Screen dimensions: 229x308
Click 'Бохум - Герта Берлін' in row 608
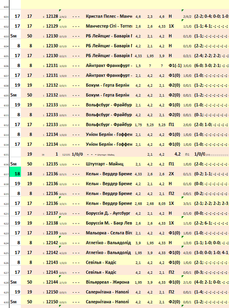[x=108, y=85]
